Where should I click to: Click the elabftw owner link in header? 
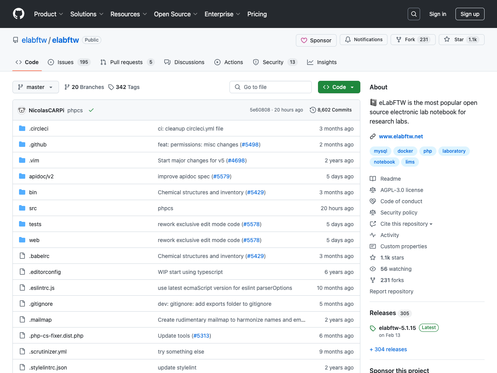34,40
